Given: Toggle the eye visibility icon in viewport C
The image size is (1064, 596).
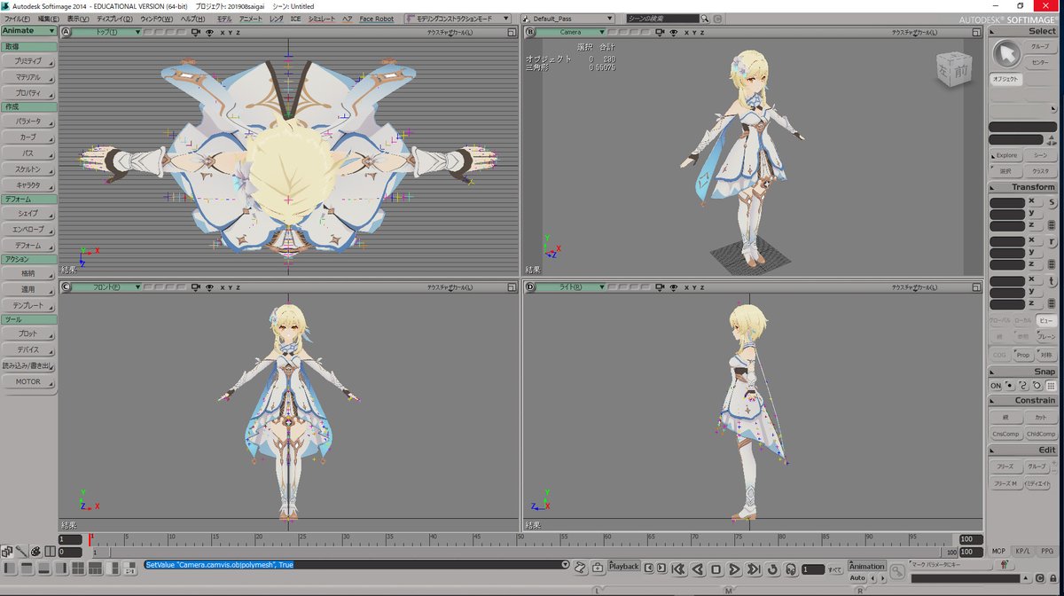Looking at the screenshot, I should tap(210, 286).
